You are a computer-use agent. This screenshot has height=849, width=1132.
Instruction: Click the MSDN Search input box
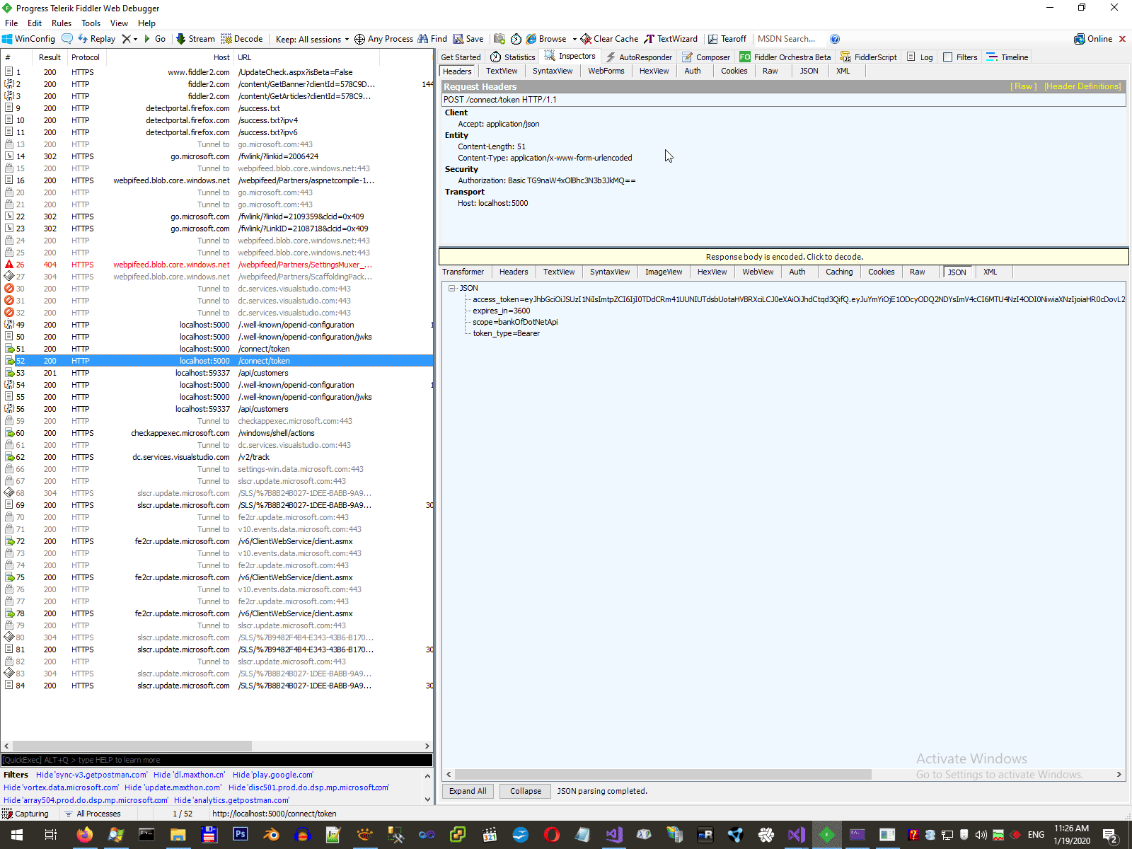tap(790, 39)
